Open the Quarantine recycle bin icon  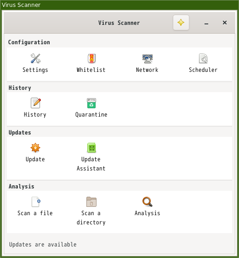click(91, 103)
